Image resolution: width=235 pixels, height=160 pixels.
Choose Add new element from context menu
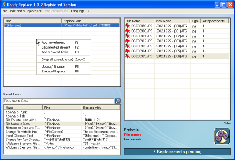(64, 42)
